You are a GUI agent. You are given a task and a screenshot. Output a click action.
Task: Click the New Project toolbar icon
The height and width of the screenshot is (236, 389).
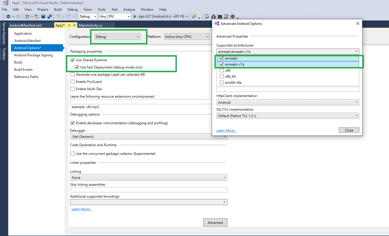tap(27, 16)
